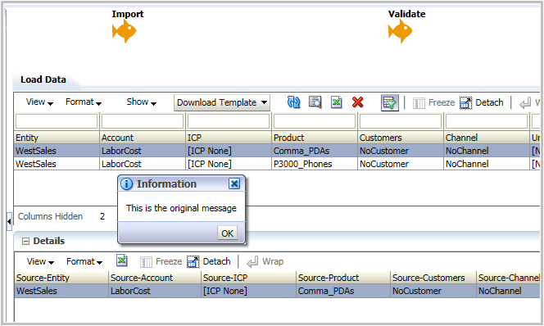The width and height of the screenshot is (544, 326).
Task: Select the Load Data tab
Action: click(x=43, y=79)
